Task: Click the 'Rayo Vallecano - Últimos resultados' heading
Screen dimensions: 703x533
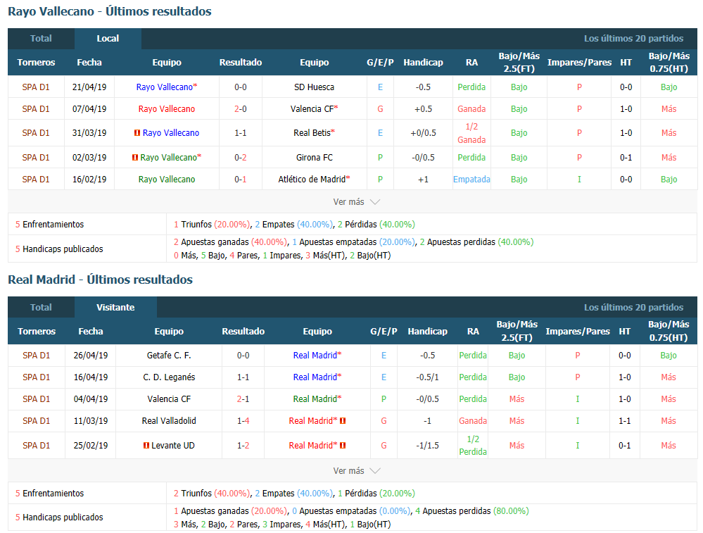Action: point(110,11)
